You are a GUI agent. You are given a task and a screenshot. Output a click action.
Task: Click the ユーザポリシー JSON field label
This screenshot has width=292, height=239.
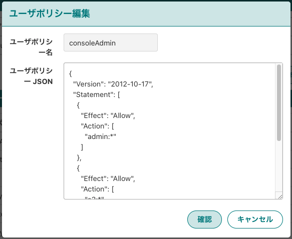pyautogui.click(x=31, y=76)
